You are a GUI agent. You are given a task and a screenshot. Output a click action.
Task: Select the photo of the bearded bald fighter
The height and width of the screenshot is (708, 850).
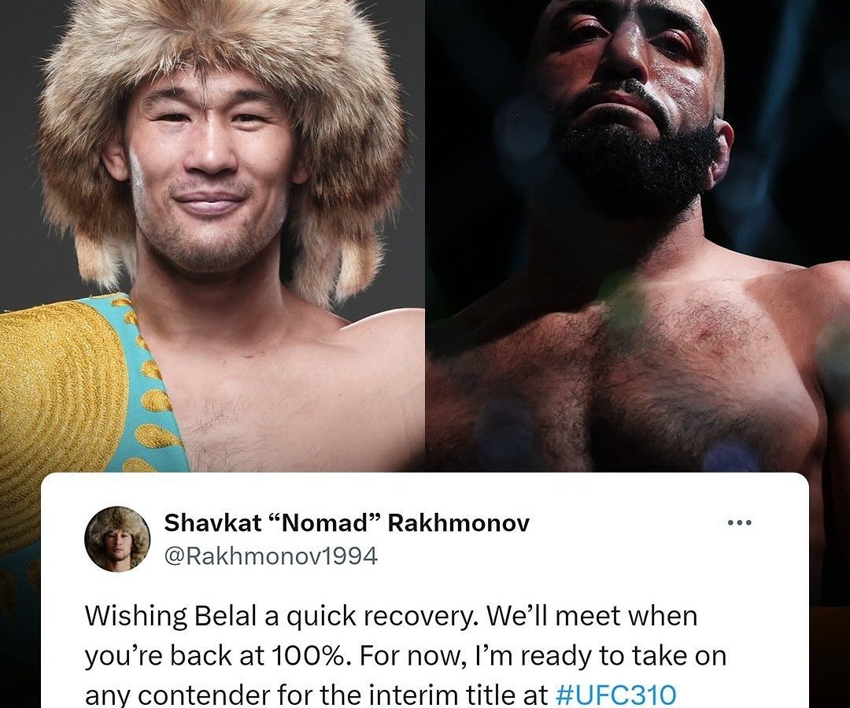pyautogui.click(x=637, y=236)
